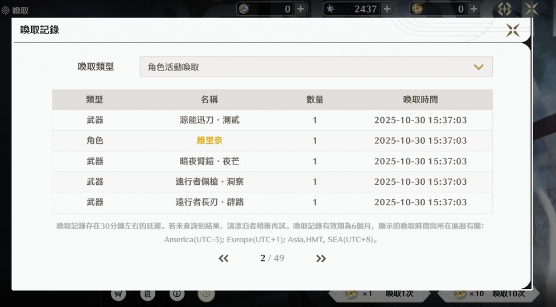Image resolution: width=556 pixels, height=307 pixels.
Task: Click the circular emblem icon at top right
Action: tap(504, 9)
